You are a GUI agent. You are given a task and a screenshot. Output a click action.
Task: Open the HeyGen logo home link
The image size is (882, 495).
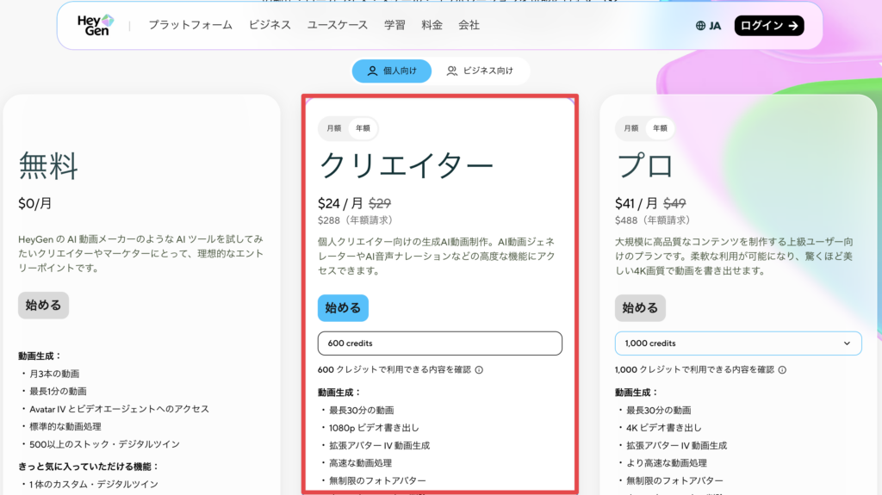(96, 25)
